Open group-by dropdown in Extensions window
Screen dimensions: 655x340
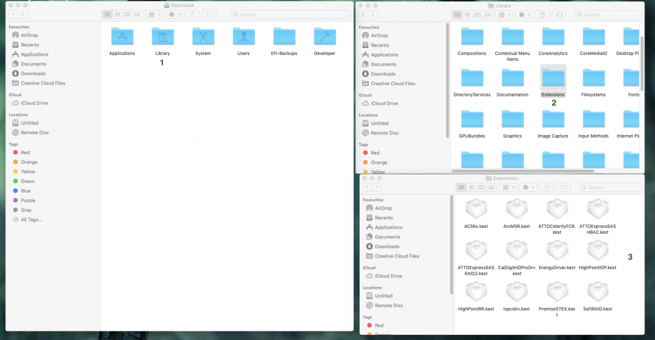coord(508,187)
